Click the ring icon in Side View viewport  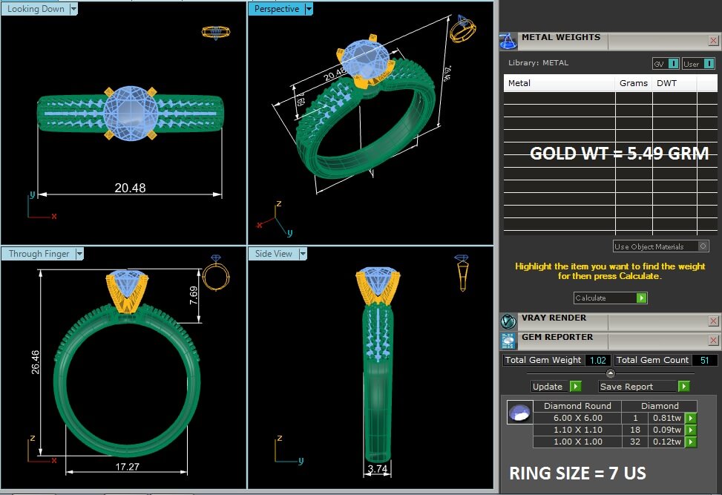pos(462,272)
